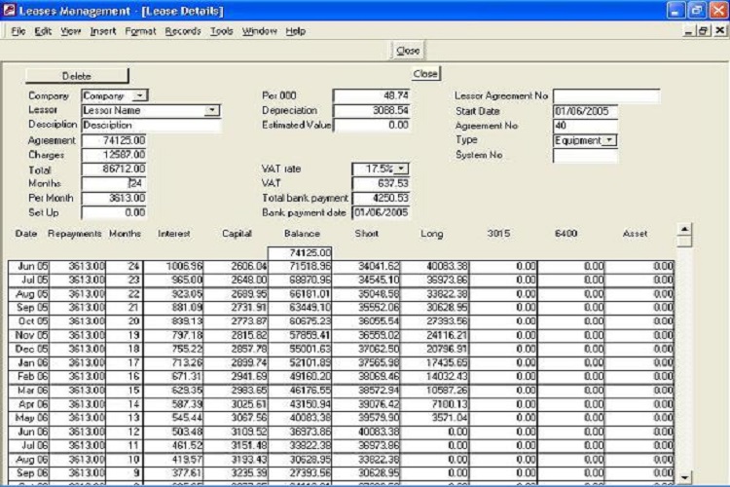Click the Bank payment date field
Viewport: 730px width, 487px height.
tap(381, 212)
